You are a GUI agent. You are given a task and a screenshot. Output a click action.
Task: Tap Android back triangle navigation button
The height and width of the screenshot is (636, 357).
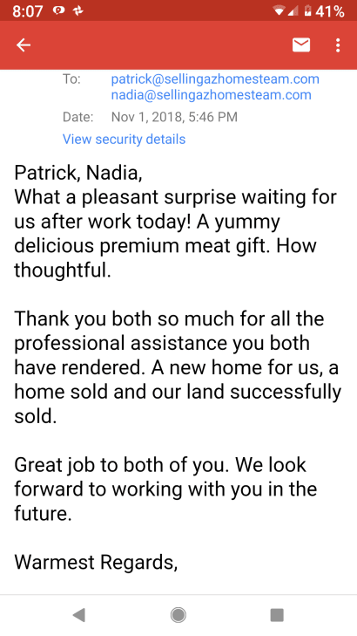pos(78,615)
